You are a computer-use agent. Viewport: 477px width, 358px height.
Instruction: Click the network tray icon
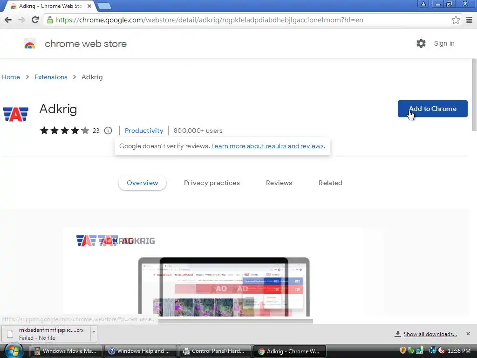pos(432,351)
